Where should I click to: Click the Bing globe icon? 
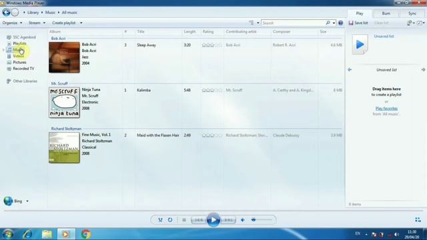[x=8, y=201]
